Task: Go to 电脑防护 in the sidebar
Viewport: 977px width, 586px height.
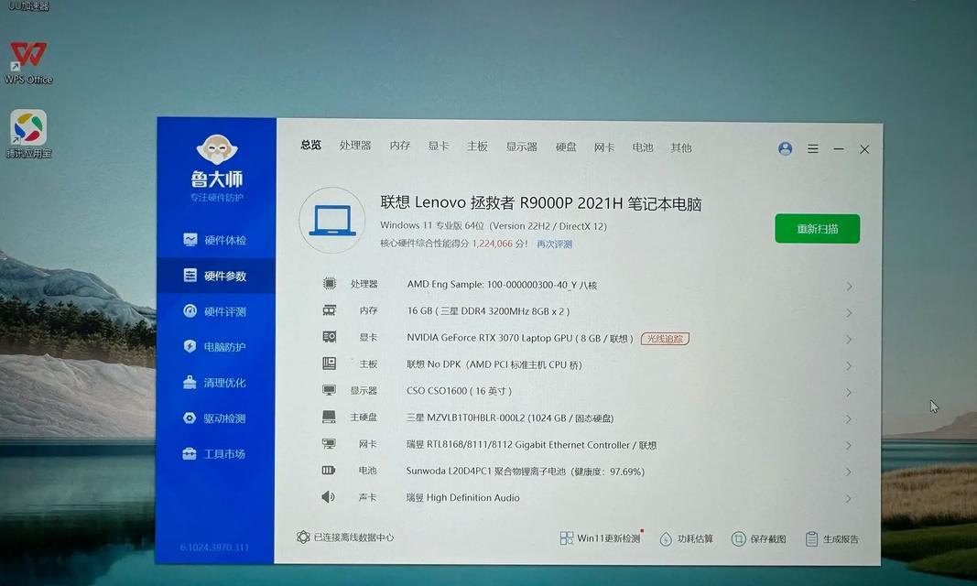Action: click(215, 346)
